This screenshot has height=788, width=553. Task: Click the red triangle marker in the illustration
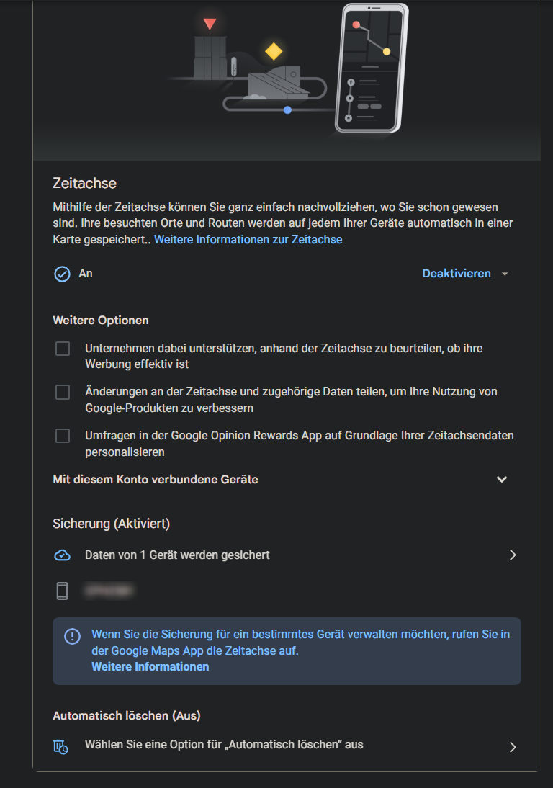[x=210, y=24]
